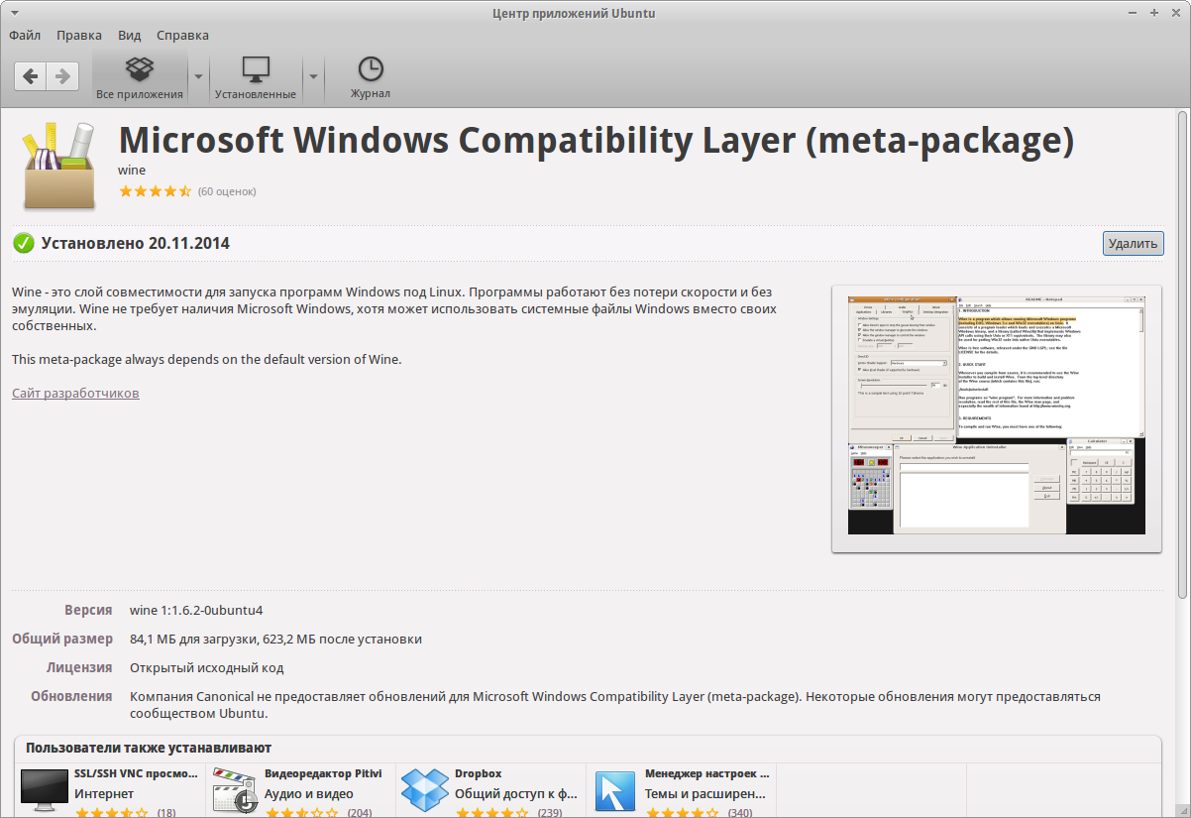Open the 'Все приложения' box icon

coord(140,70)
